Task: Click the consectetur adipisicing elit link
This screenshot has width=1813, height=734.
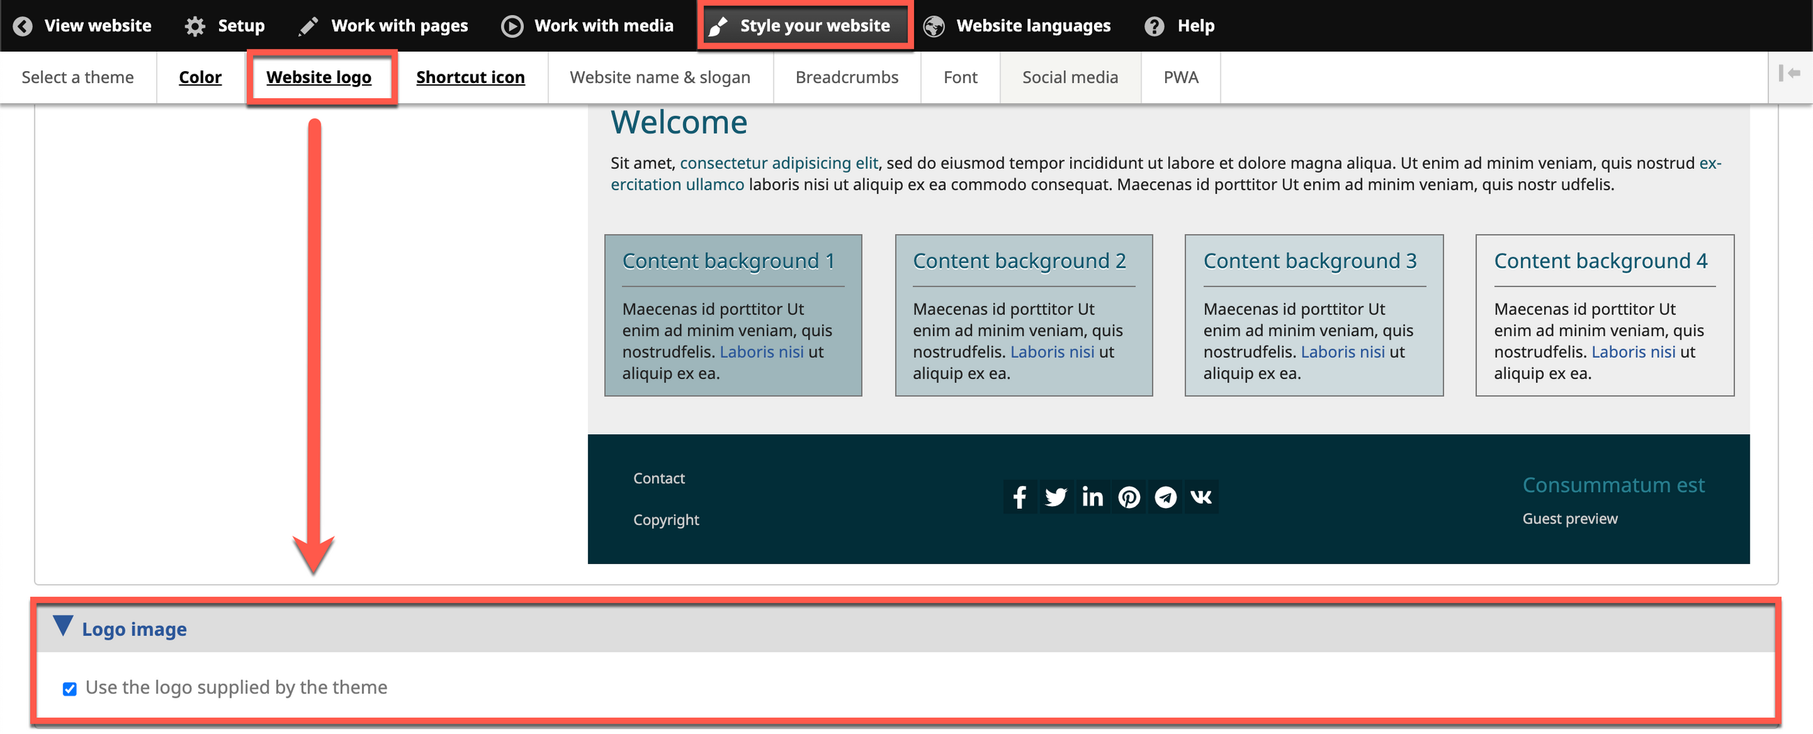Action: pos(778,163)
